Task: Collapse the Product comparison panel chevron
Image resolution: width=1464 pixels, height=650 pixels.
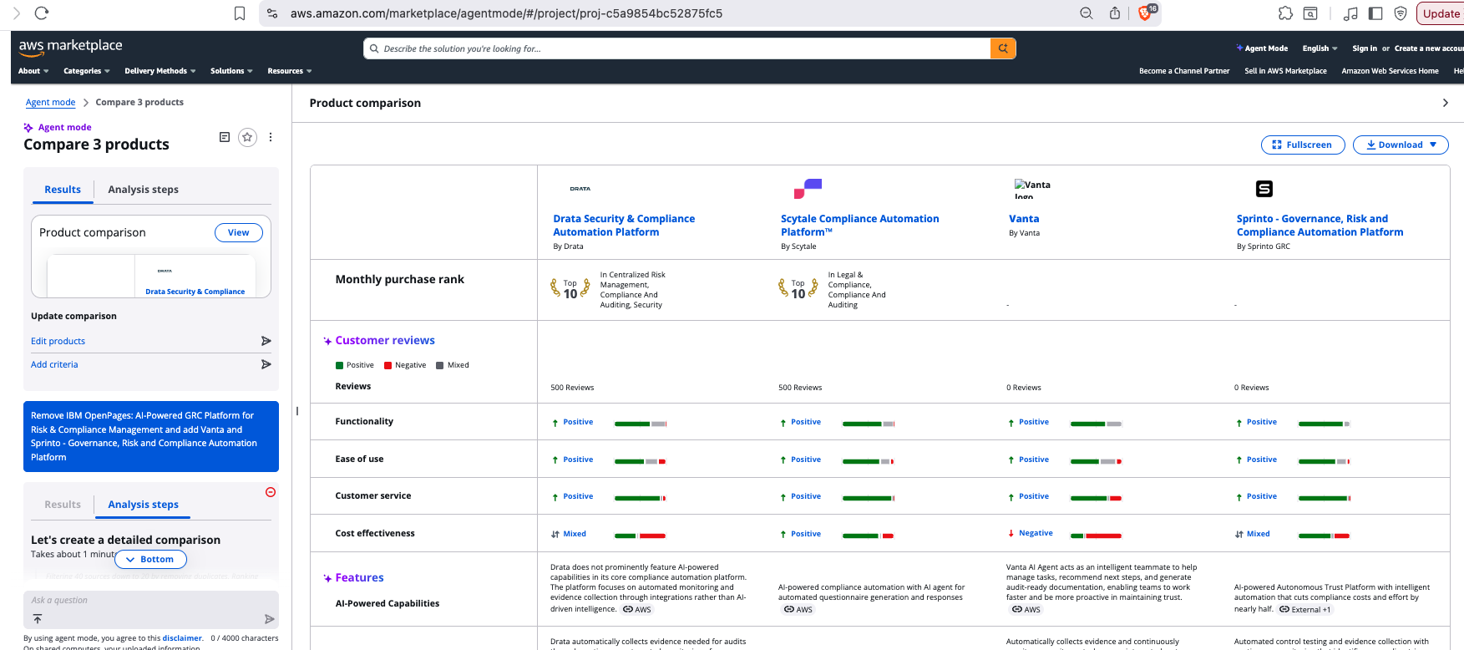Action: pos(1445,103)
